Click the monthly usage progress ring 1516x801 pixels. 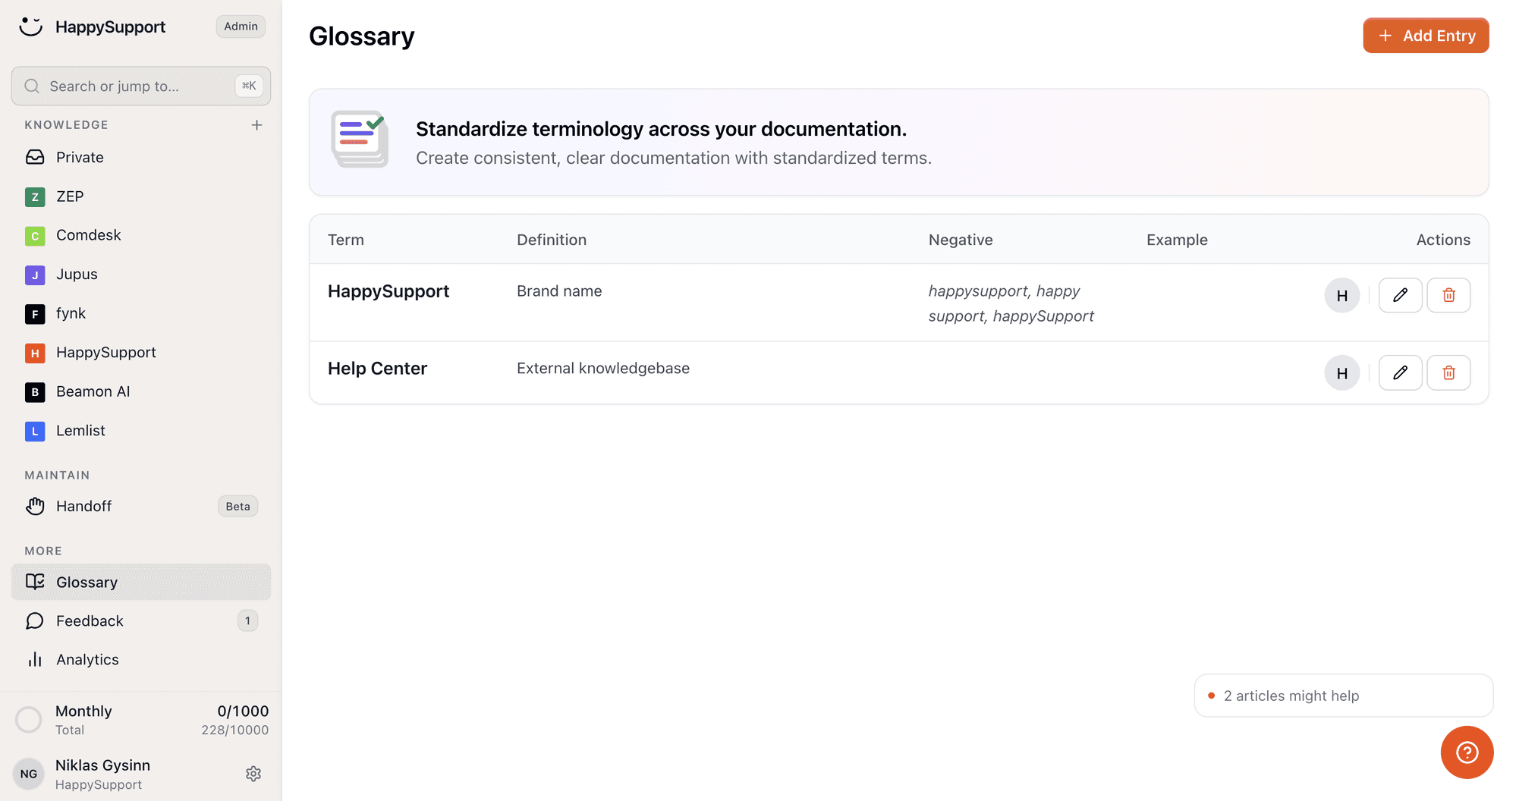click(x=29, y=719)
